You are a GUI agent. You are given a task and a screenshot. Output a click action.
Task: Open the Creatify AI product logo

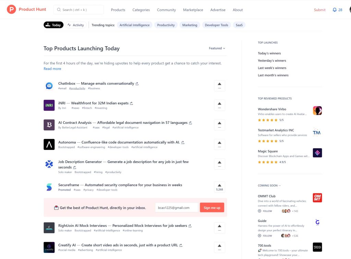click(49, 247)
